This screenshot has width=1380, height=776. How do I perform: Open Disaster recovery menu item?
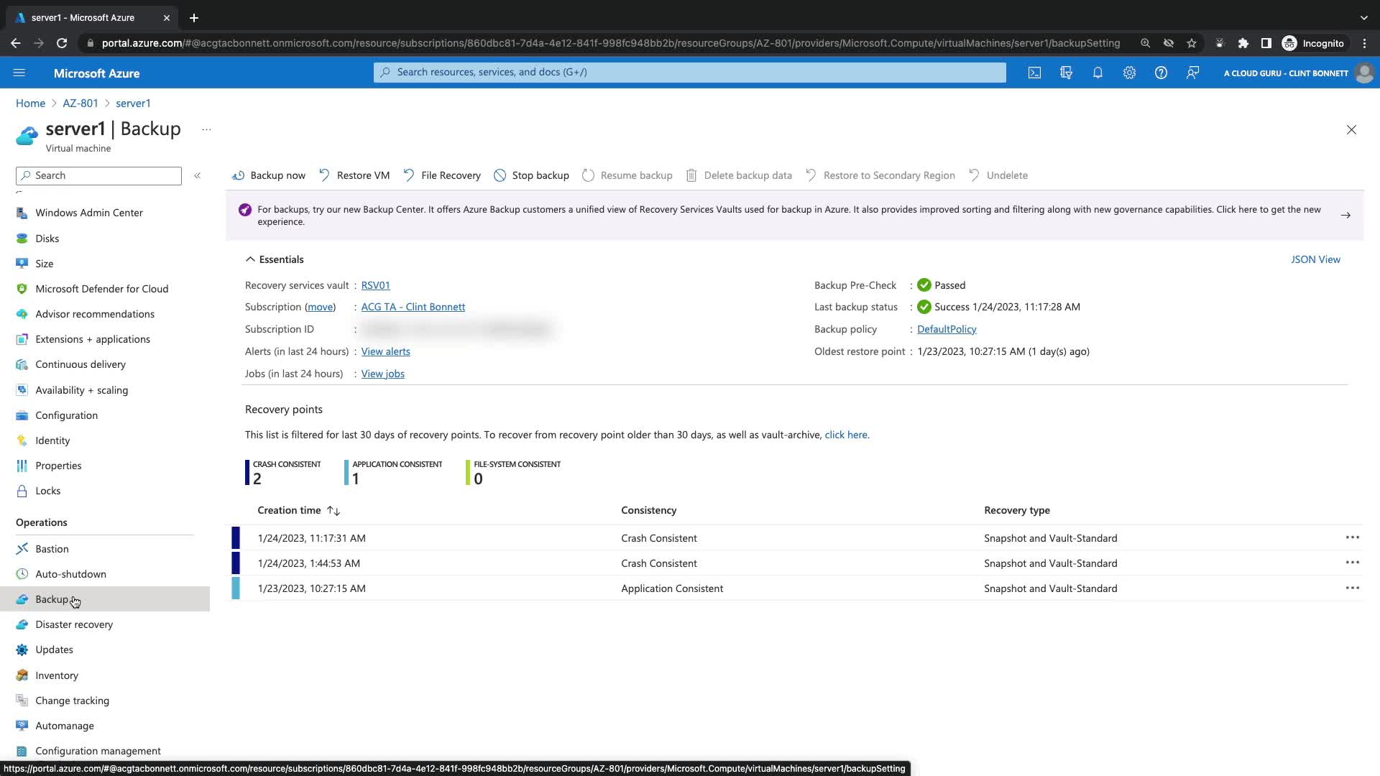click(x=74, y=624)
